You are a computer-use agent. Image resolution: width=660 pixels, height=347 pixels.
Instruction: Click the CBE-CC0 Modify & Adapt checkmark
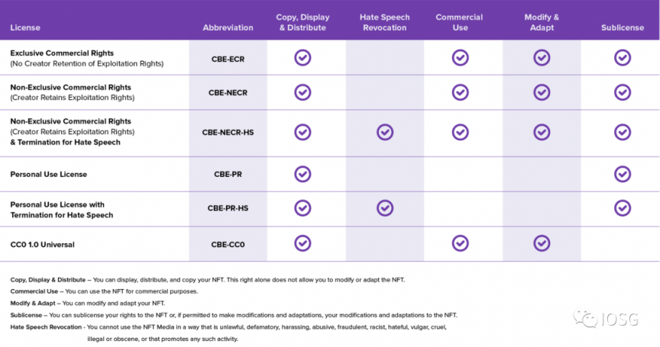(x=542, y=243)
